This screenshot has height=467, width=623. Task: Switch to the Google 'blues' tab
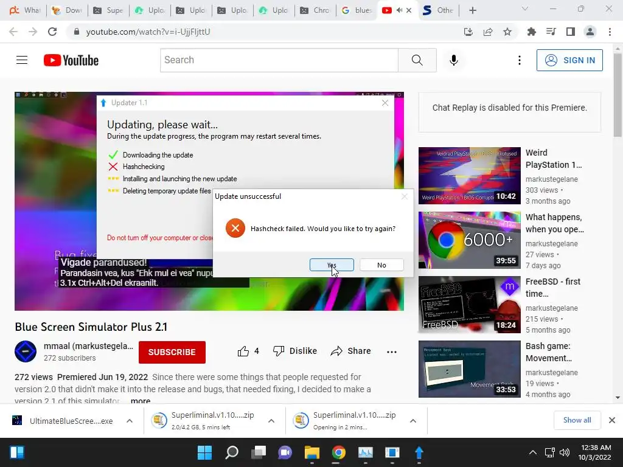click(x=357, y=10)
